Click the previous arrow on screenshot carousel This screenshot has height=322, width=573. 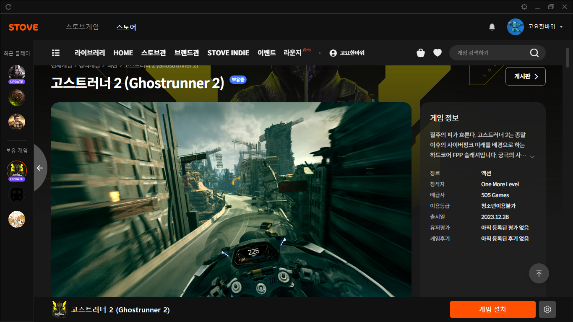tap(40, 168)
